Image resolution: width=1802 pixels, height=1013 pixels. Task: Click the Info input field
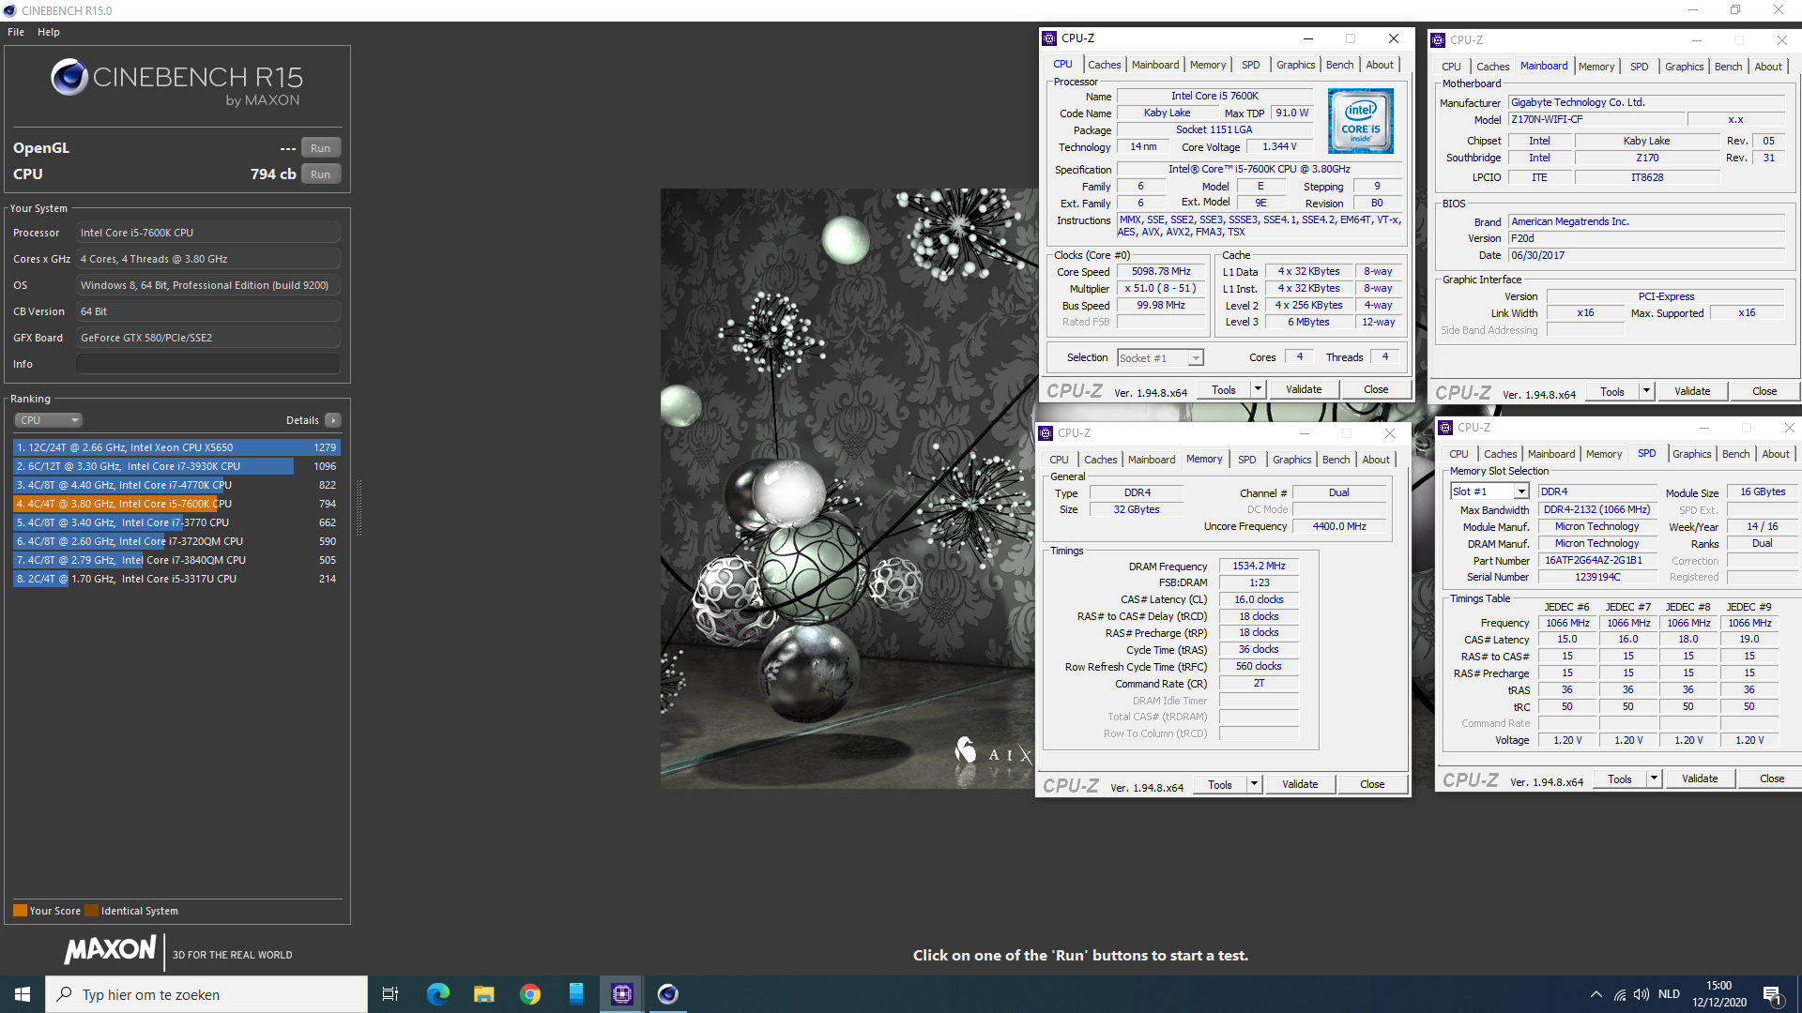(207, 364)
